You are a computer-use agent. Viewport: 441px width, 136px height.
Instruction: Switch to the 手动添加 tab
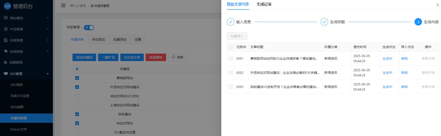click(x=98, y=39)
